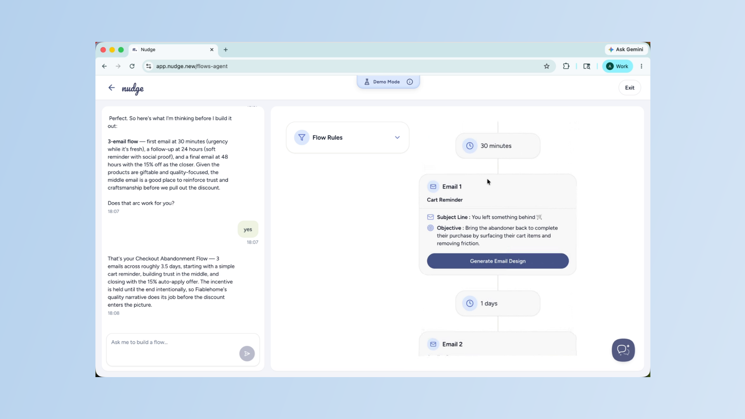Viewport: 745px width, 419px height.
Task: Click the 'yes' chat message bubble
Action: (x=248, y=229)
